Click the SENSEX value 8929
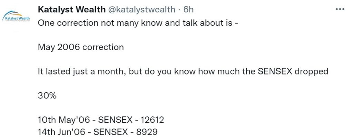 pos(147,132)
